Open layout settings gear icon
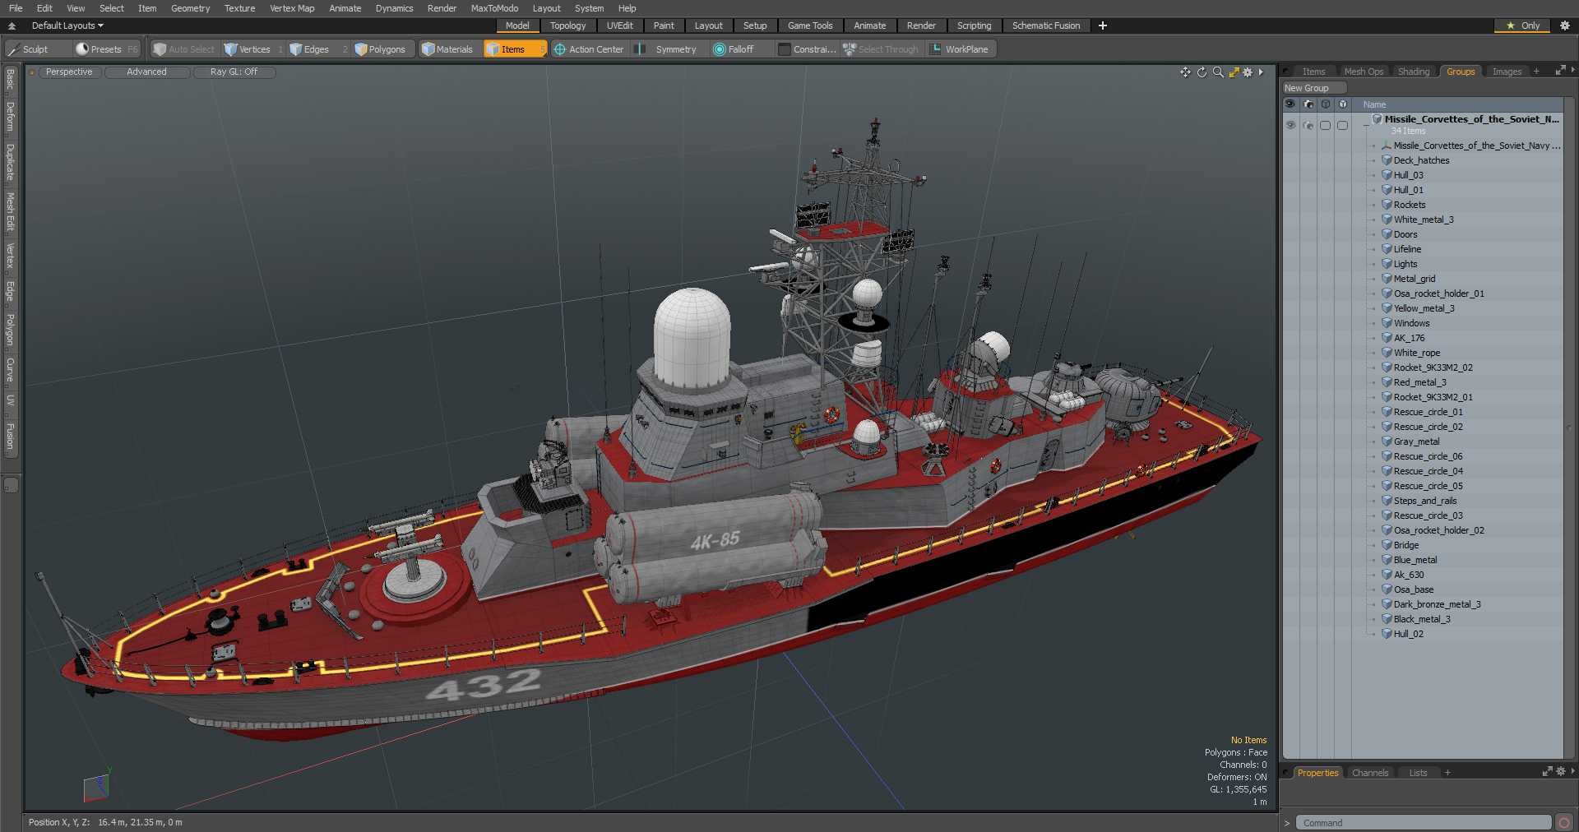Viewport: 1579px width, 832px height. (1564, 25)
